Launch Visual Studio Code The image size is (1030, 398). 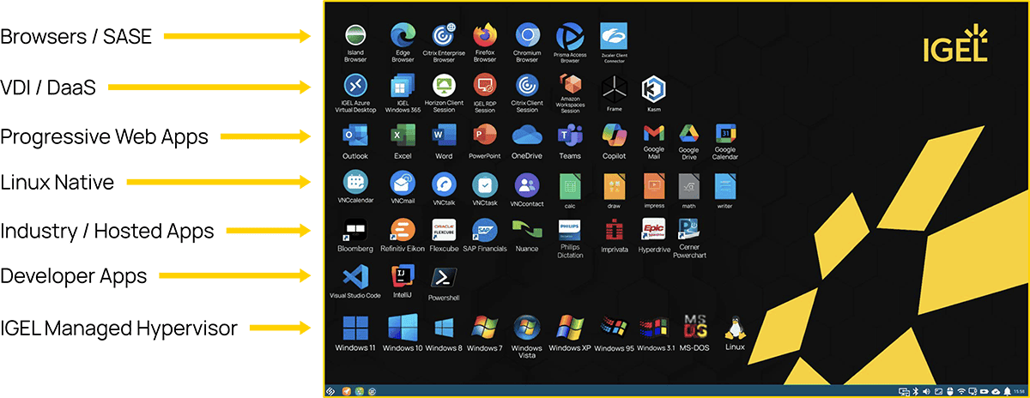pos(355,277)
